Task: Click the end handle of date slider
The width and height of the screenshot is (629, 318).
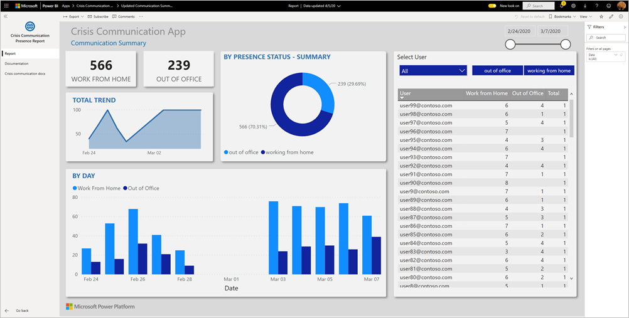Action: (x=565, y=44)
